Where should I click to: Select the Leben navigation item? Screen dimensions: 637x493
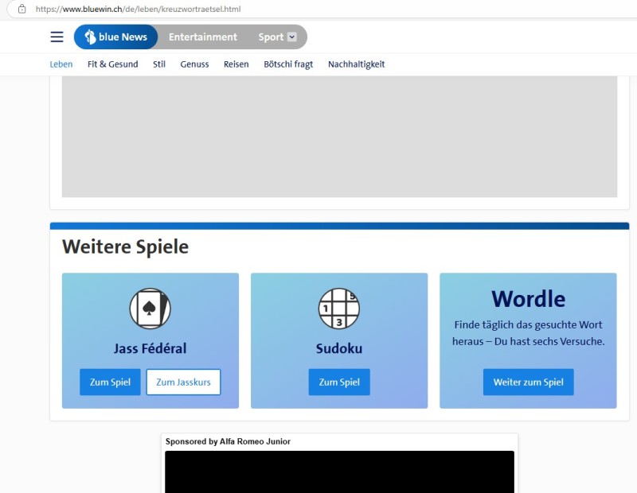(61, 64)
